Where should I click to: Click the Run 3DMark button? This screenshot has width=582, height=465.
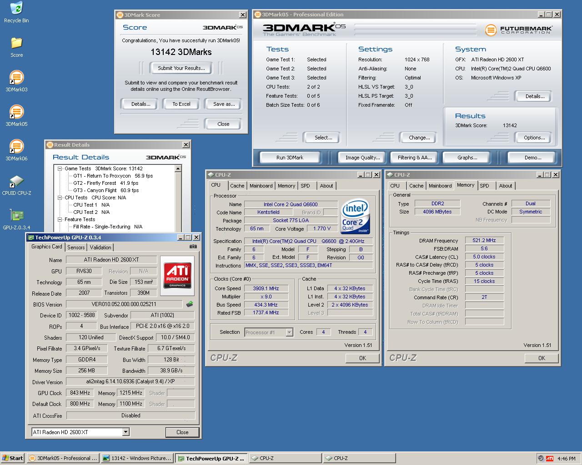point(290,158)
